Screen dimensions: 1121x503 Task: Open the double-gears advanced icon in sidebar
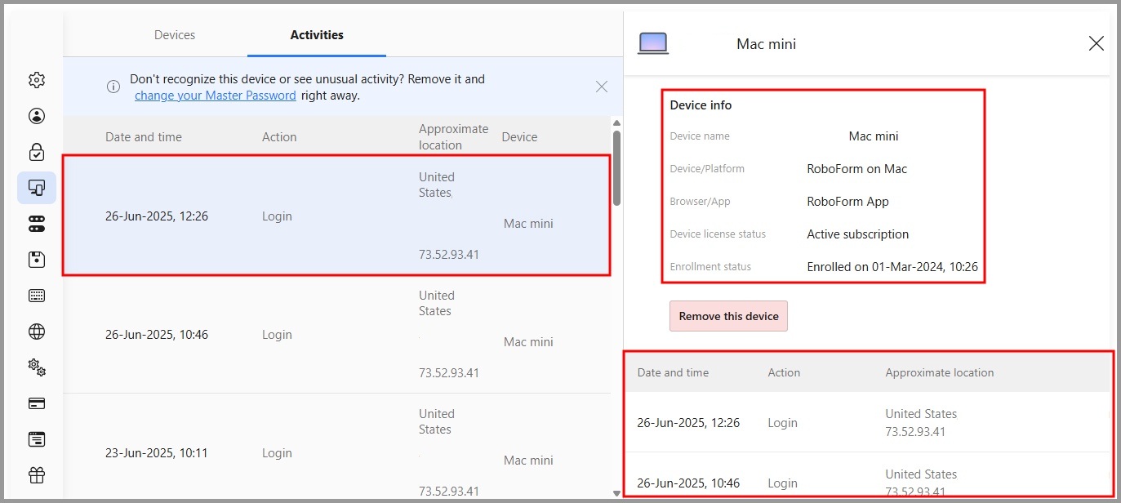(37, 367)
